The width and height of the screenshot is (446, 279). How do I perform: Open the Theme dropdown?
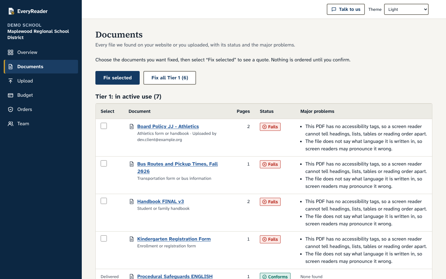click(x=406, y=9)
